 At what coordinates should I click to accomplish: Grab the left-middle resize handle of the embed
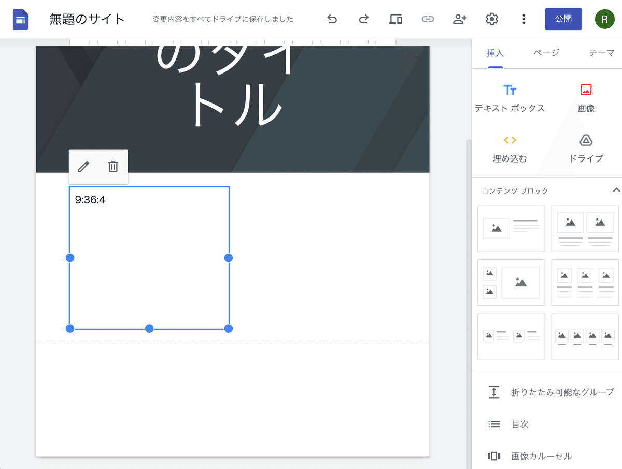point(70,258)
